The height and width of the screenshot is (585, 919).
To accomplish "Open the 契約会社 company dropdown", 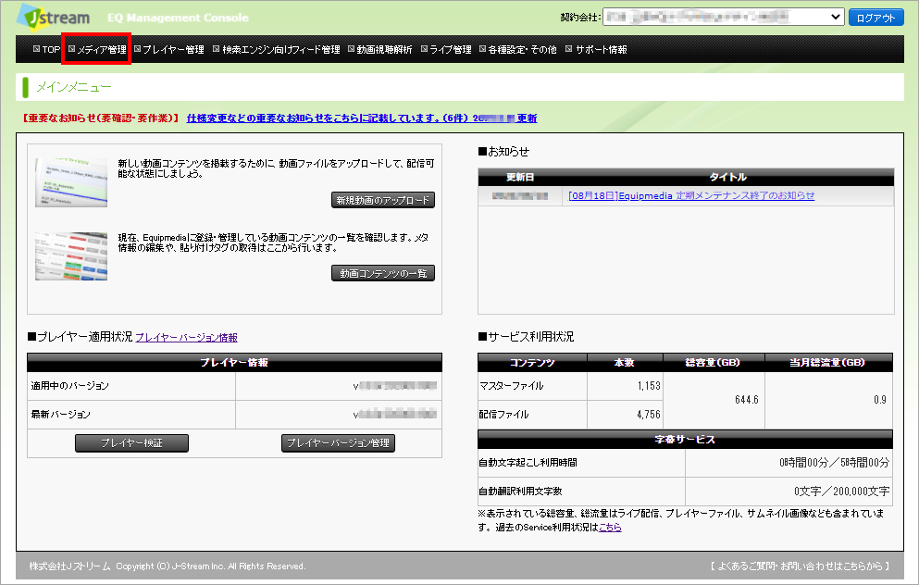I will [x=723, y=17].
